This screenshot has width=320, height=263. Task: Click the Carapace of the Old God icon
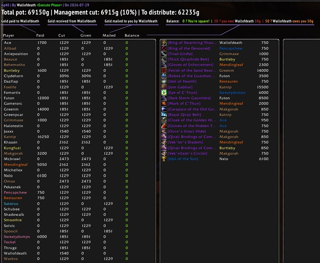click(x=164, y=109)
